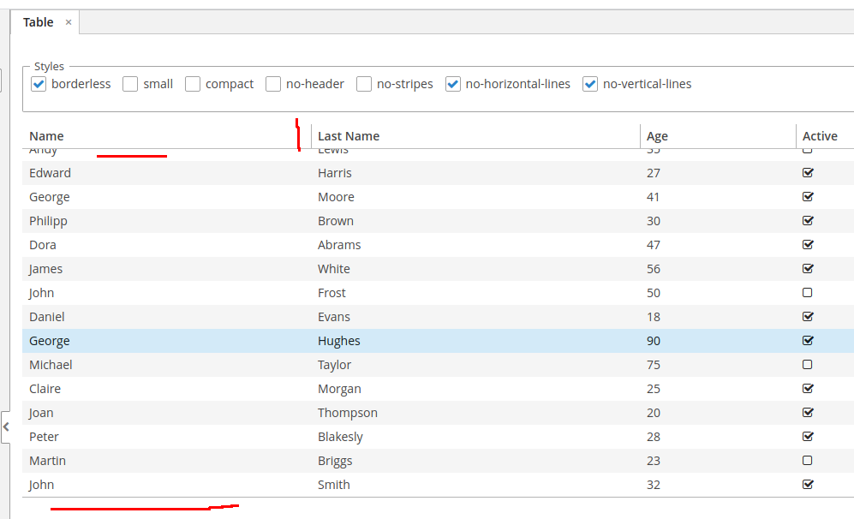Enable the no-stripes style

point(364,84)
